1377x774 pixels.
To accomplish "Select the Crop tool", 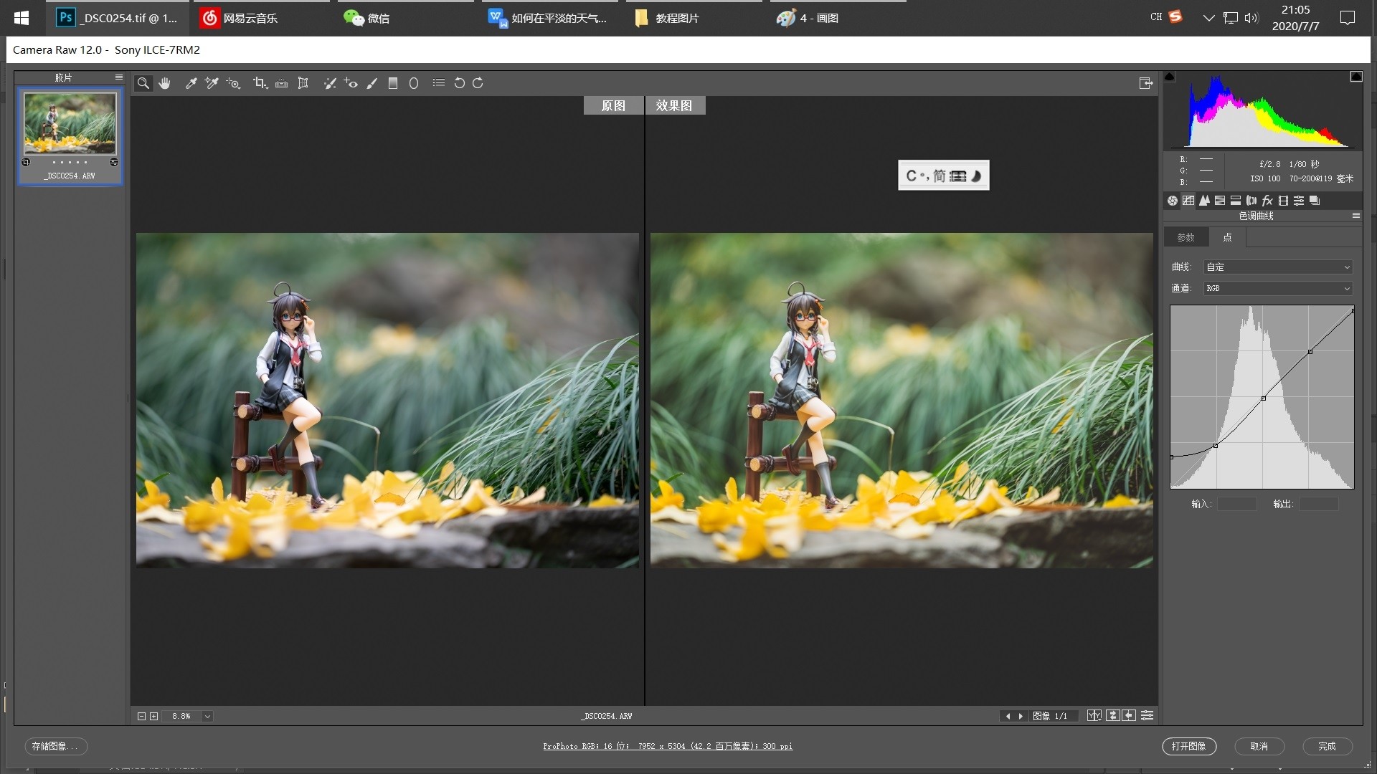I will (260, 83).
